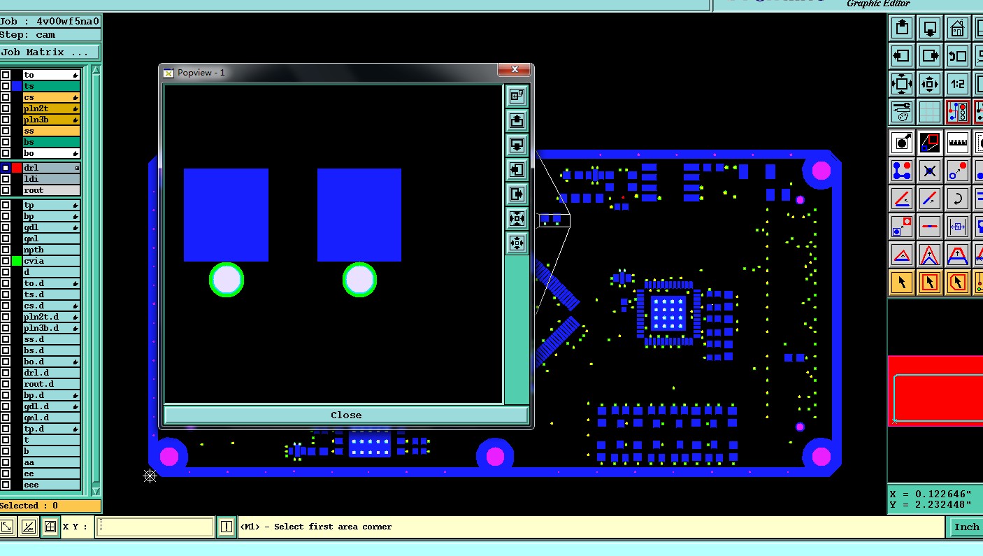Toggle the checkbox for layer cs
The image size is (983, 556).
tap(6, 97)
